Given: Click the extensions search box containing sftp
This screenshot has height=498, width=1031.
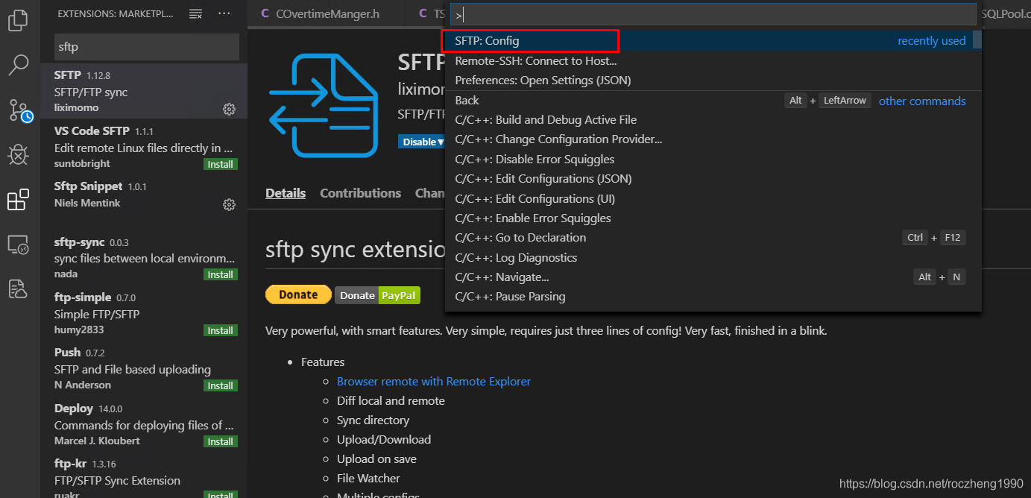Looking at the screenshot, I should pos(146,47).
